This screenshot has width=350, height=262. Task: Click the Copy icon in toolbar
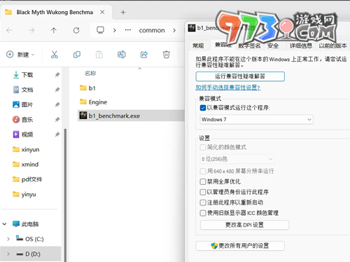click(77, 55)
